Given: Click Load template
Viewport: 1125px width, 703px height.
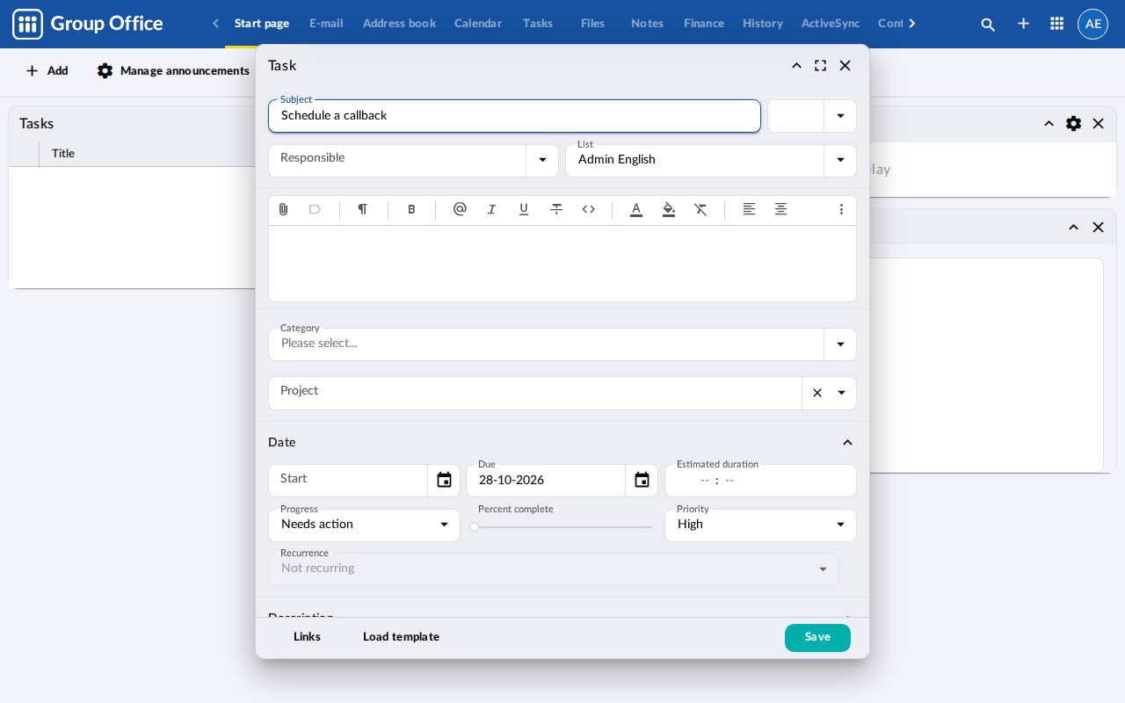Looking at the screenshot, I should point(401,637).
